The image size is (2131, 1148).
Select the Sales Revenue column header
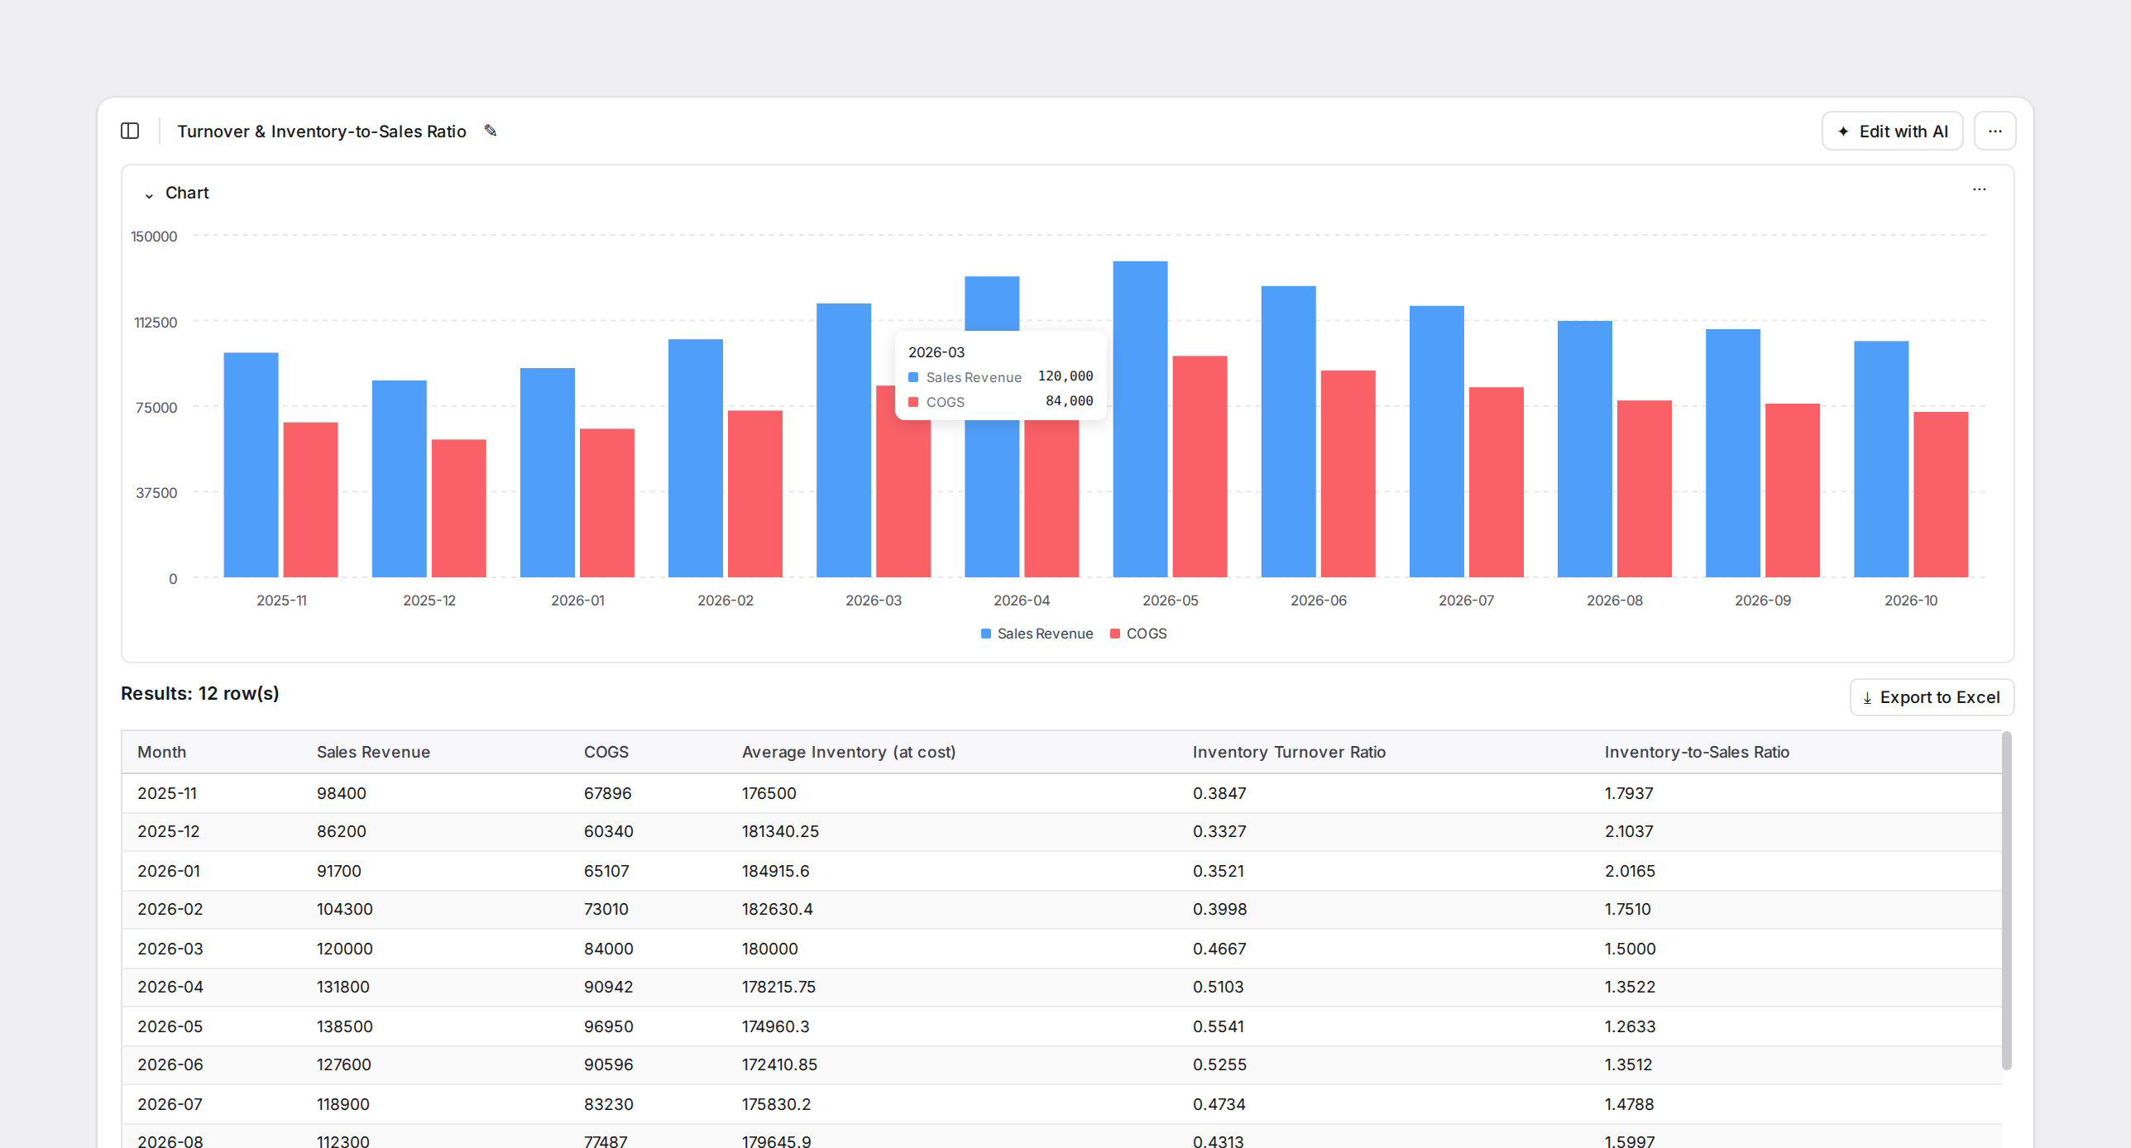tap(373, 752)
